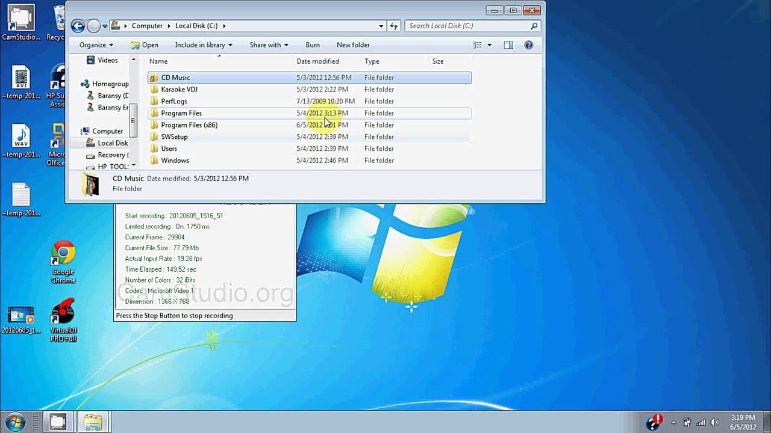This screenshot has width=771, height=433.
Task: Click the CamStudio taskbar button
Action: pos(58,422)
